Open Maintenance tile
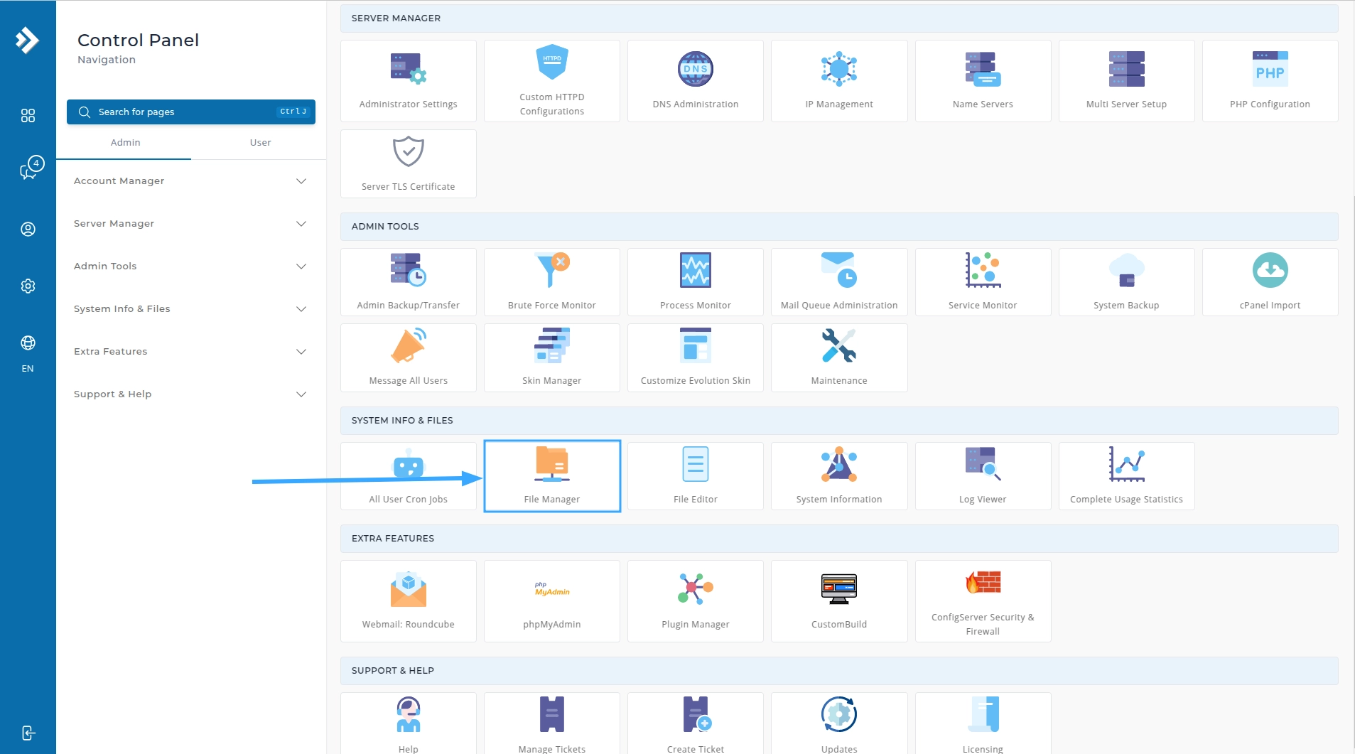 pyautogui.click(x=839, y=357)
